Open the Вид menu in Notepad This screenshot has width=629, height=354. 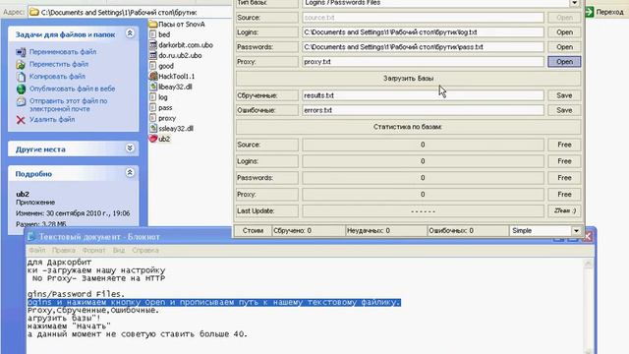coord(118,250)
